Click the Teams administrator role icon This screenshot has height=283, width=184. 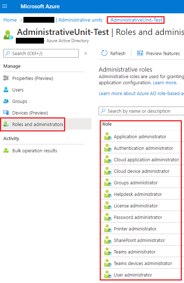(x=108, y=252)
